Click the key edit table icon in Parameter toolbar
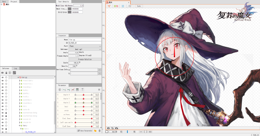Screen dimensions: 260x136 [77, 90]
